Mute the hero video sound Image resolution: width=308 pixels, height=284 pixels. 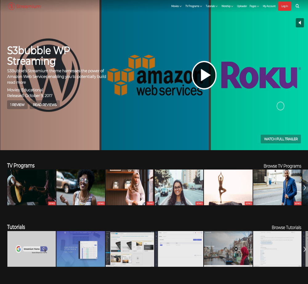[x=300, y=23]
